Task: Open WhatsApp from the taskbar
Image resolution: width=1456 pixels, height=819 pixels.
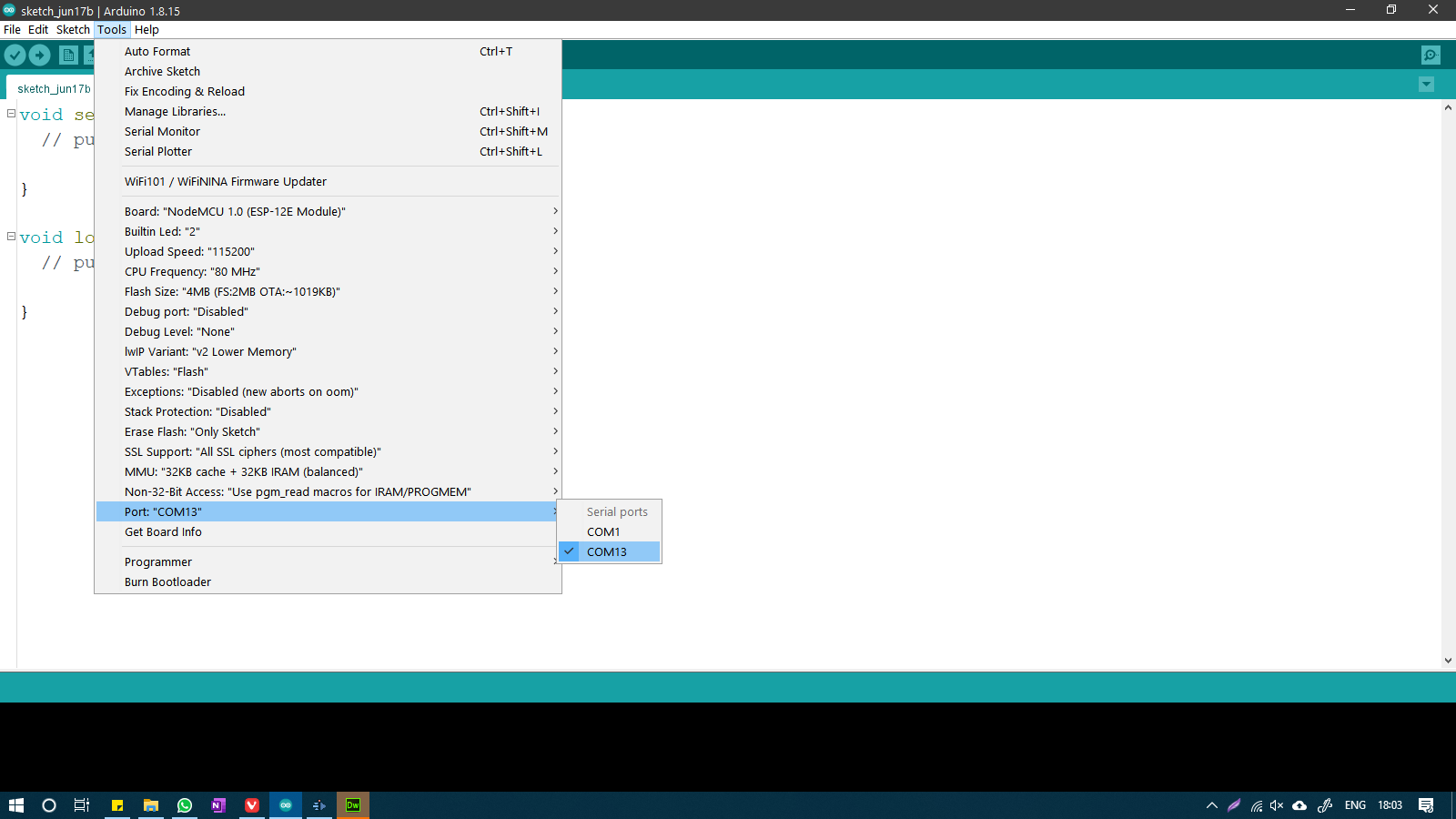Action: (x=185, y=805)
